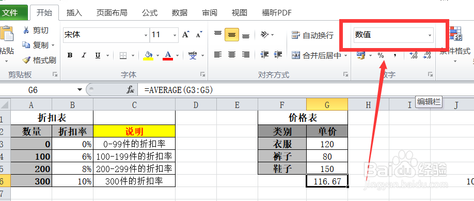474x201 pixels.
Task: Align text left
Action: point(218,54)
